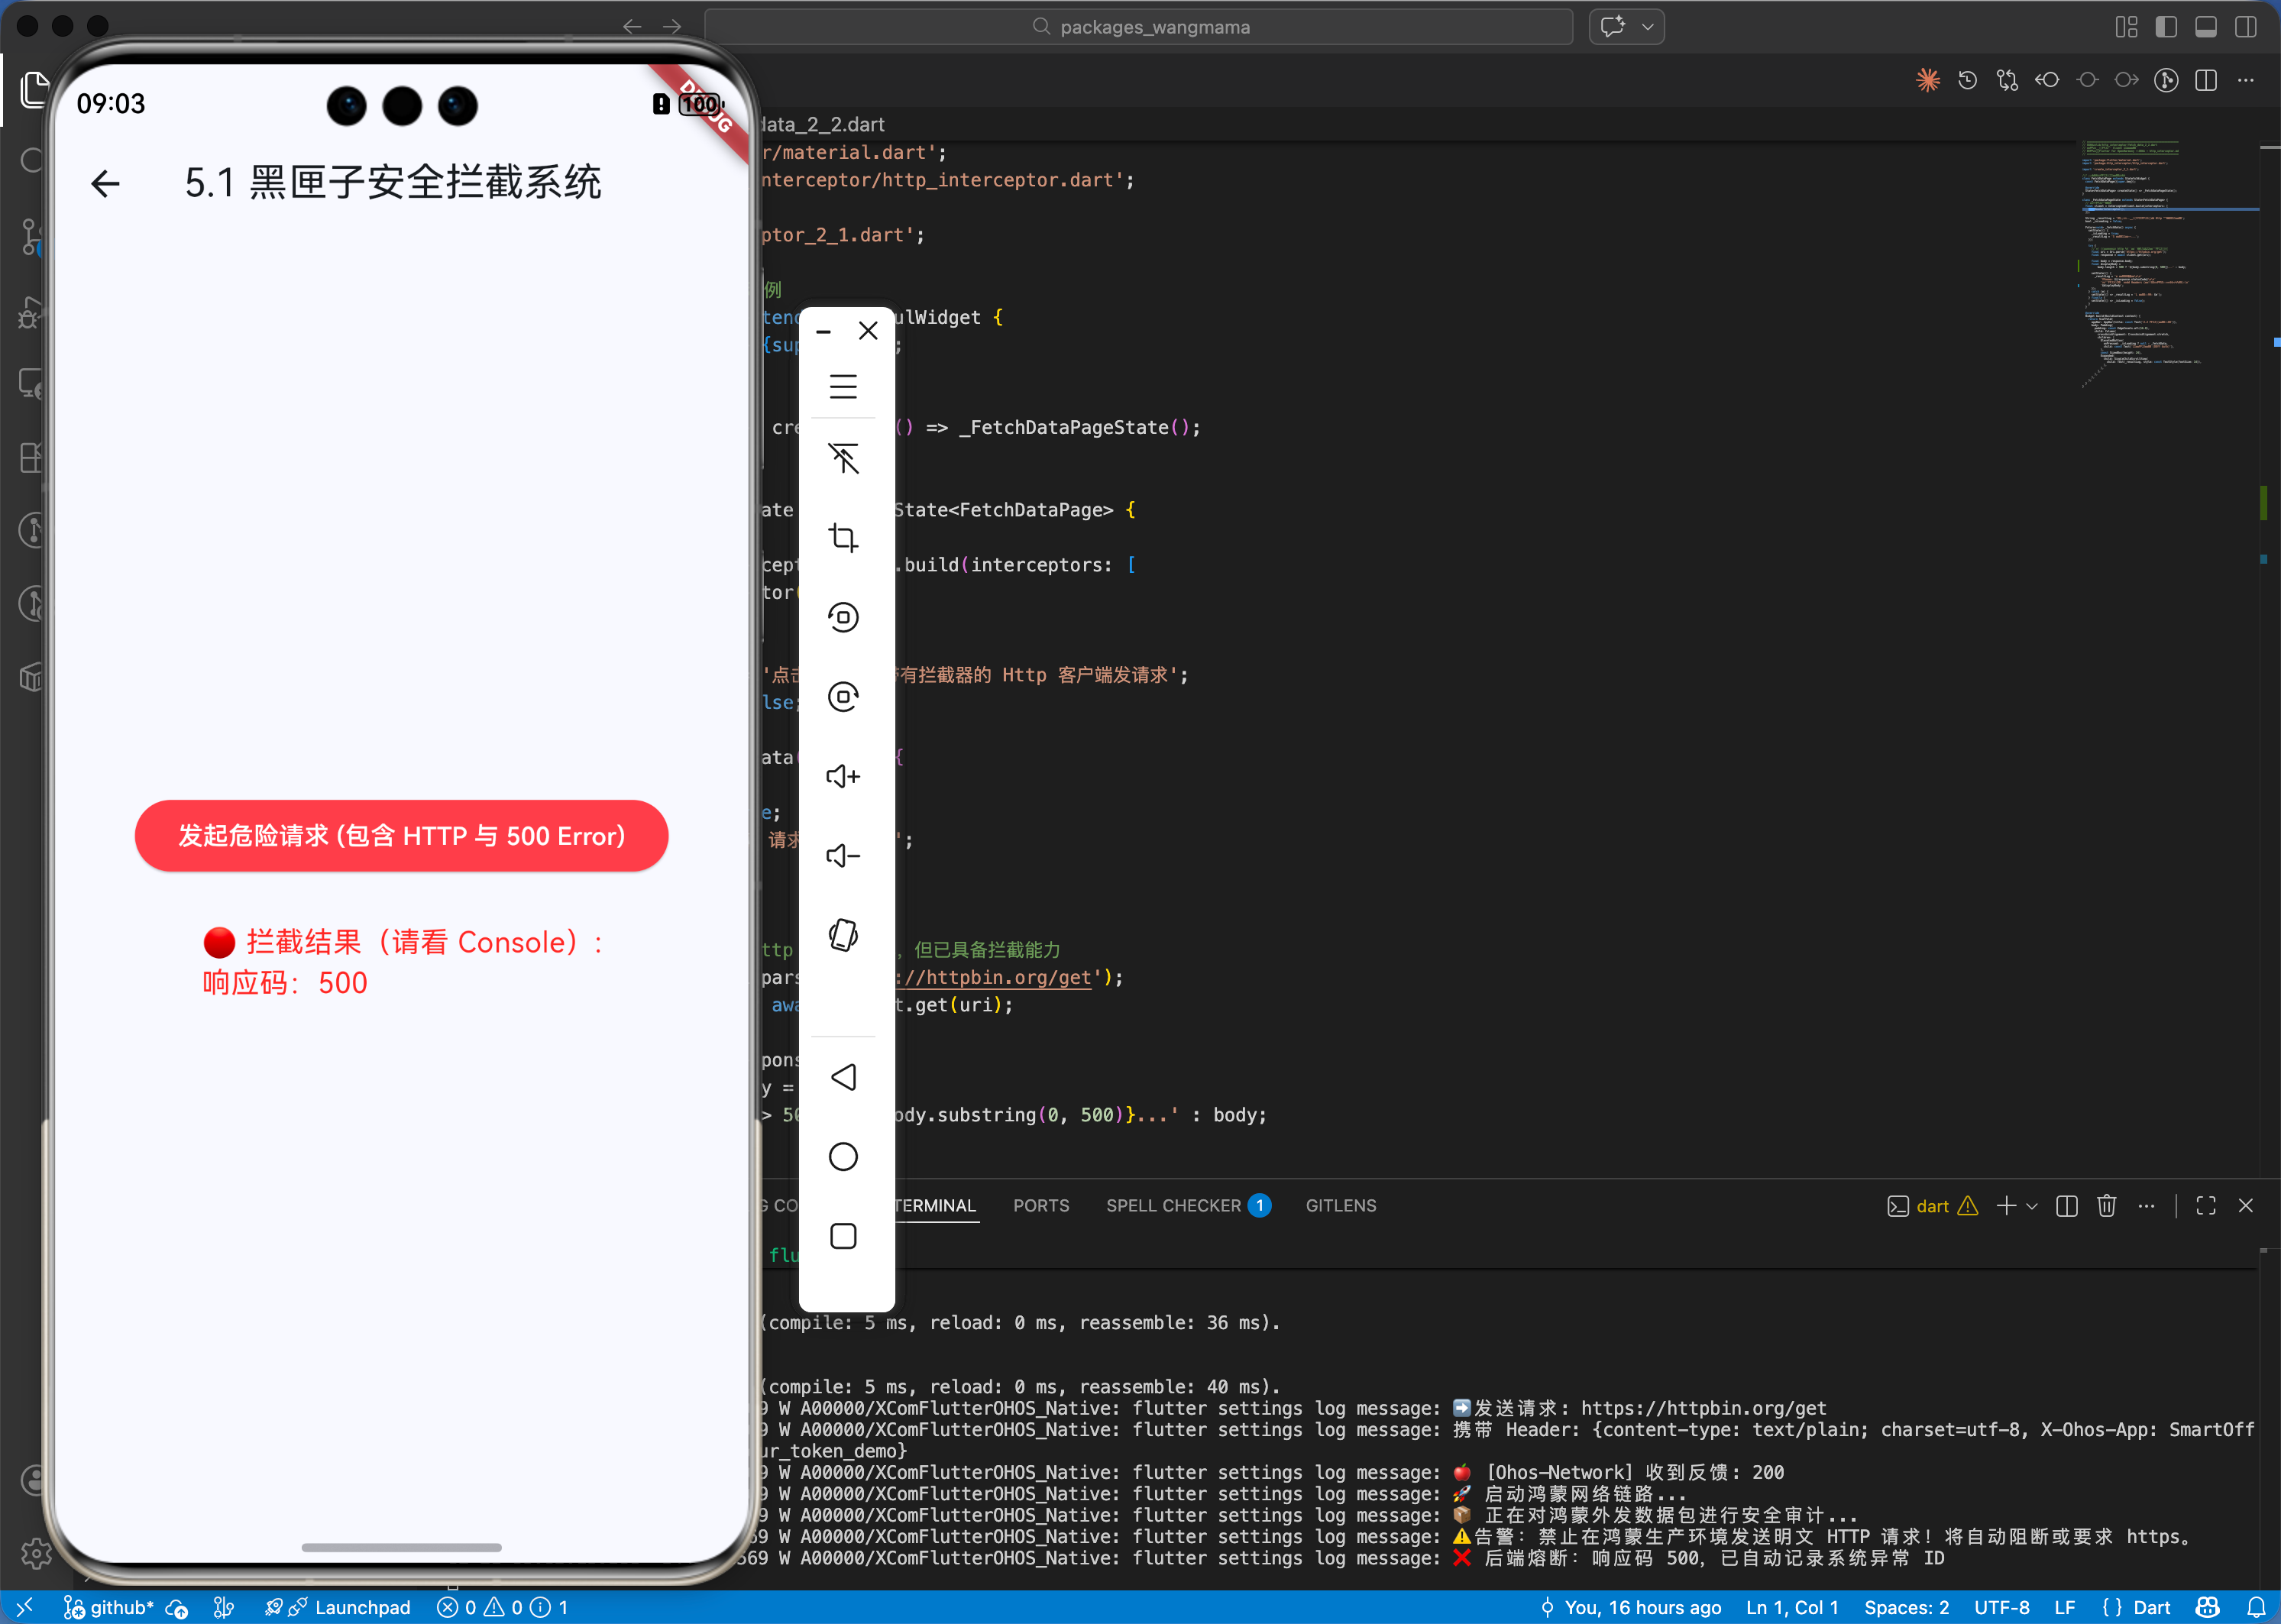2281x1624 pixels.
Task: Switch to the PORTS panel tab
Action: 1040,1206
